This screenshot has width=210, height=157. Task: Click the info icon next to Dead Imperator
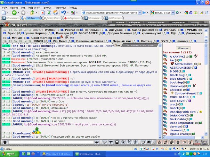[201, 123]
